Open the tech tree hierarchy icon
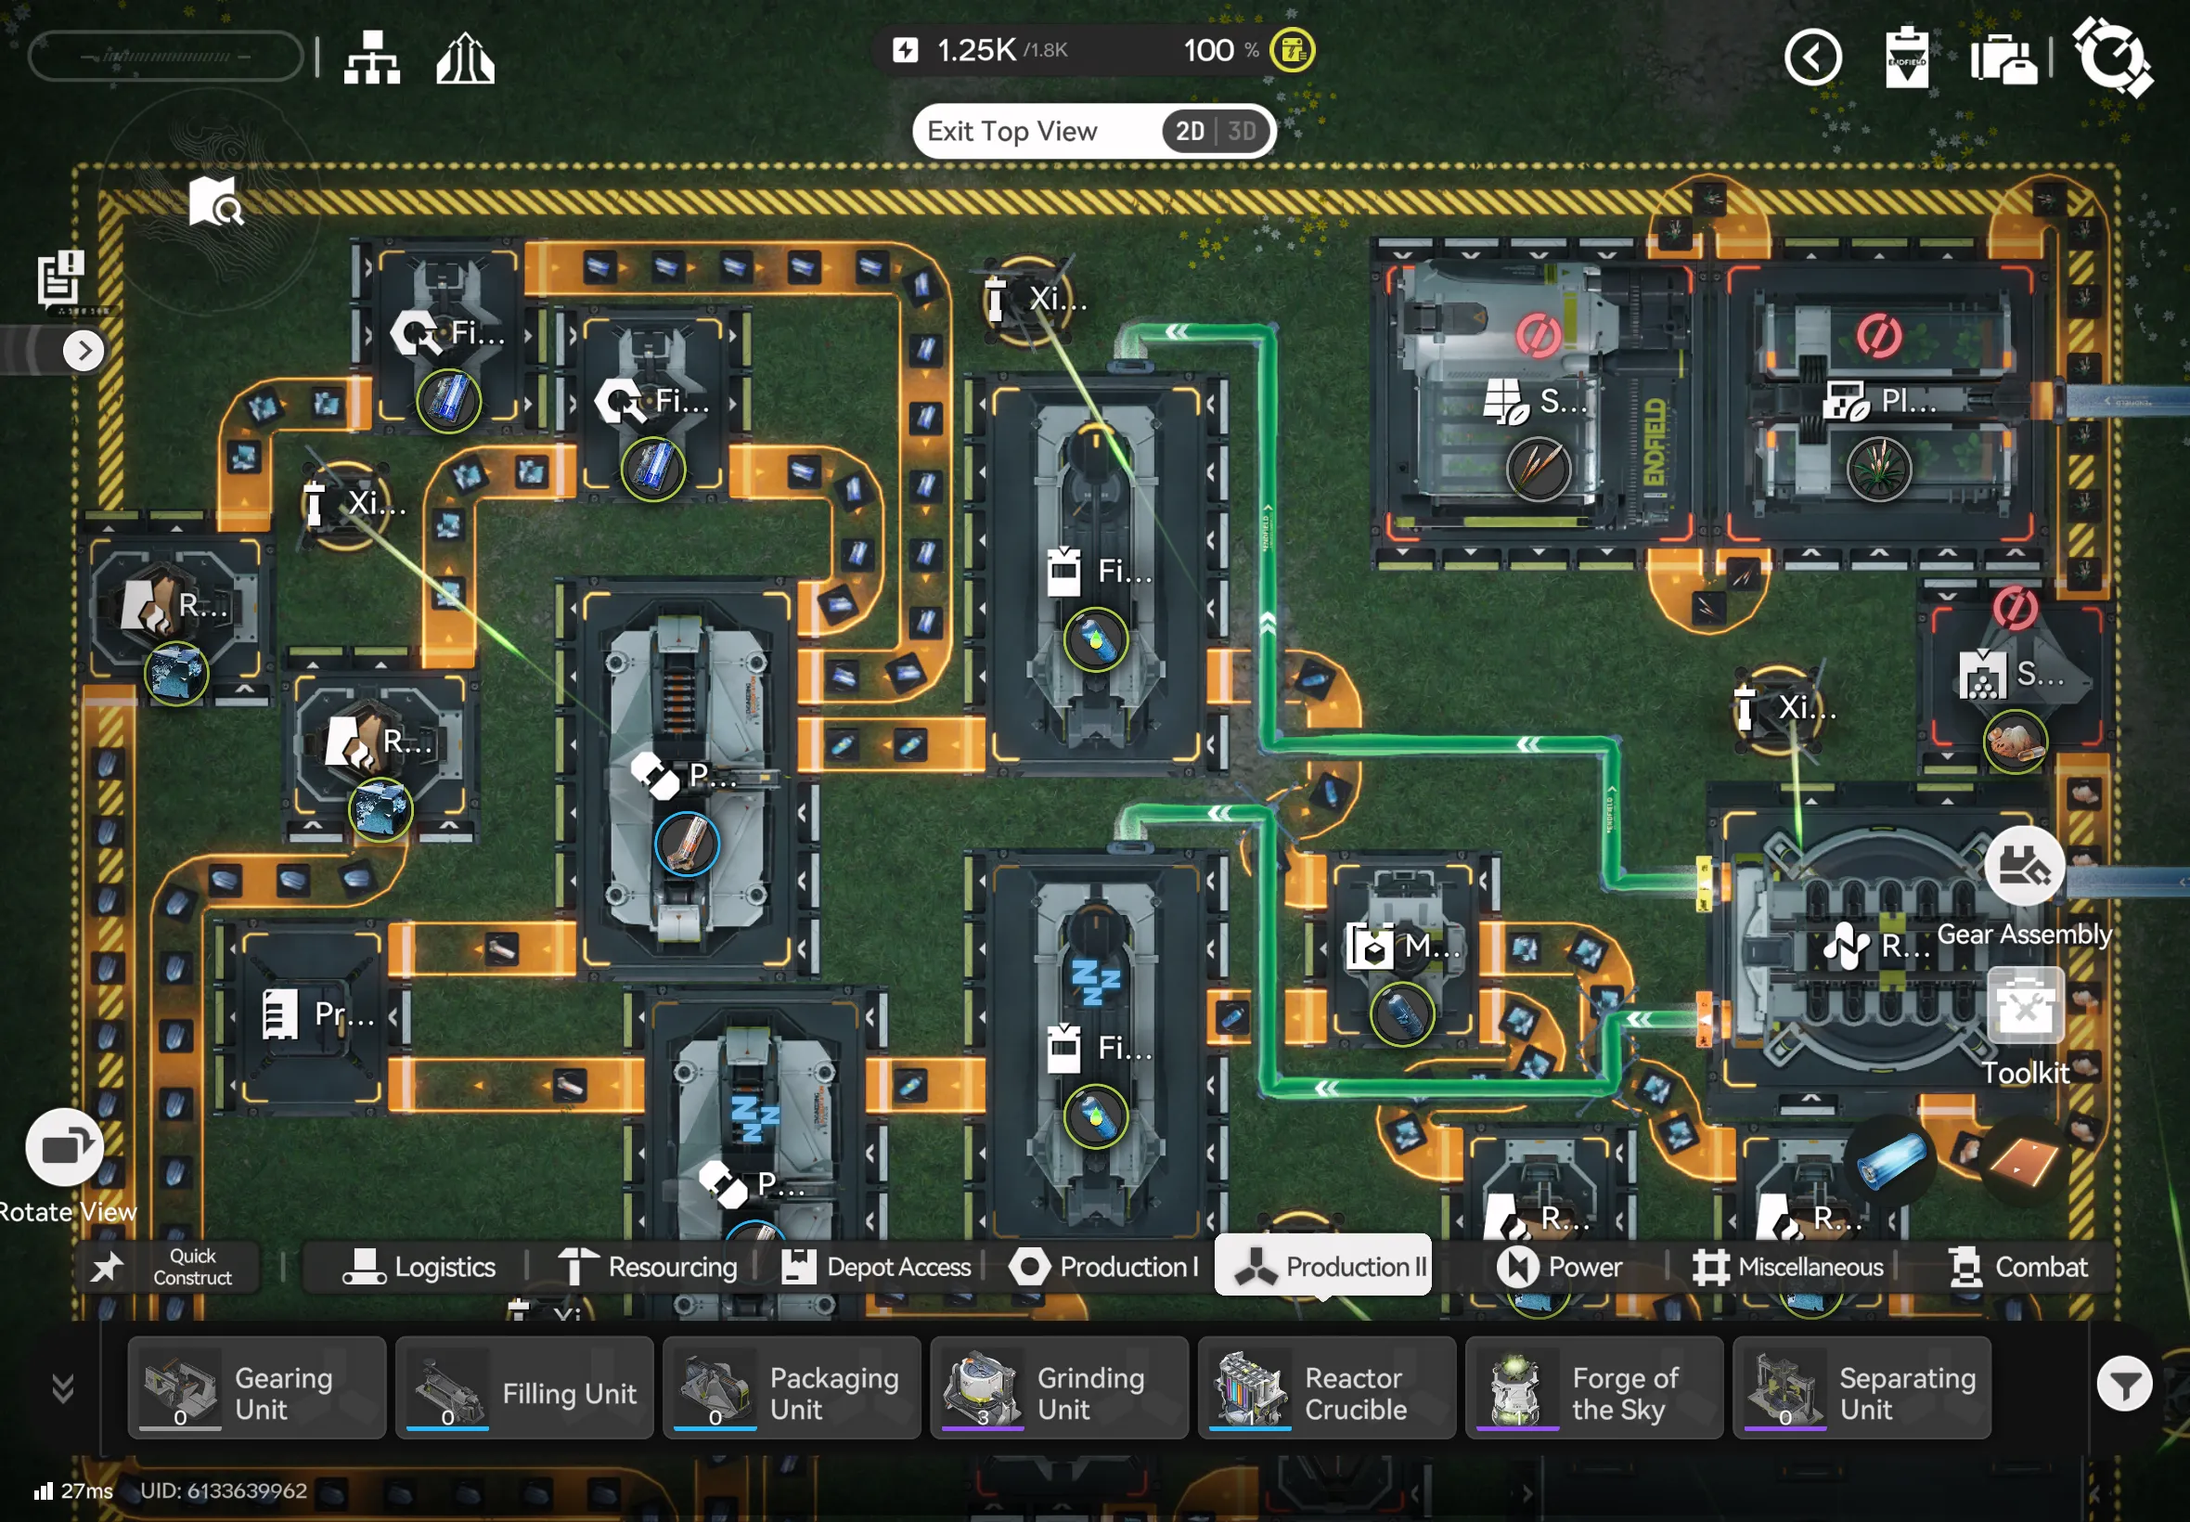Screen dimensions: 2190x1522 tap(372, 58)
